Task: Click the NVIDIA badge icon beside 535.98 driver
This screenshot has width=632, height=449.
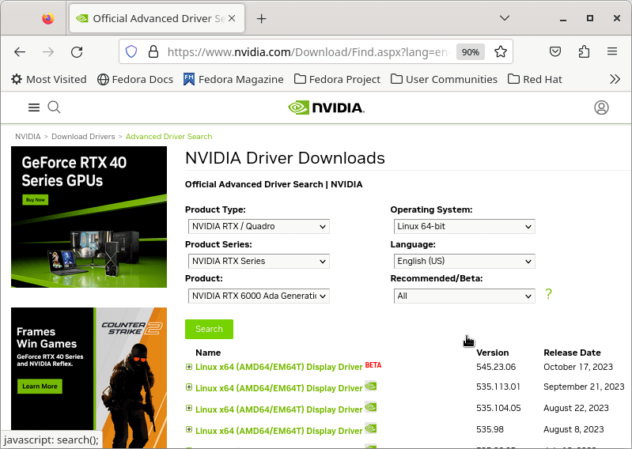Action: pos(370,428)
